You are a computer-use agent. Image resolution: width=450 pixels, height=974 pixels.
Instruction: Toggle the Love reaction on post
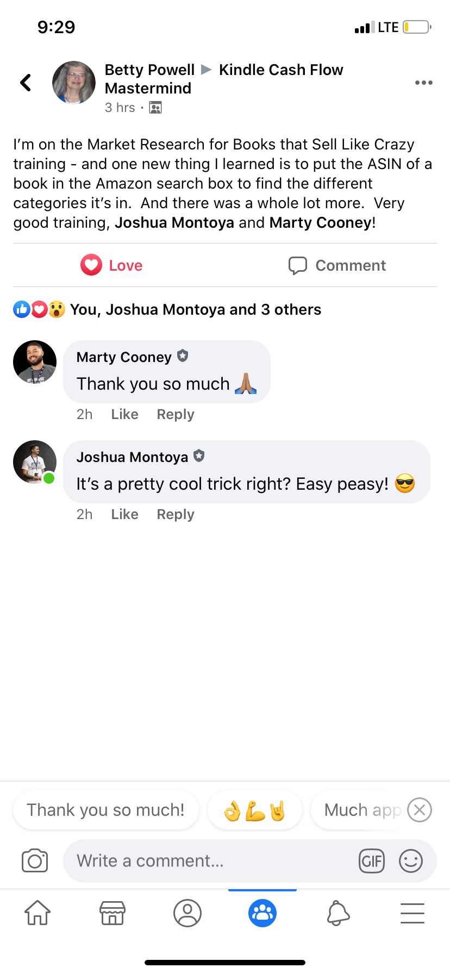tap(111, 265)
